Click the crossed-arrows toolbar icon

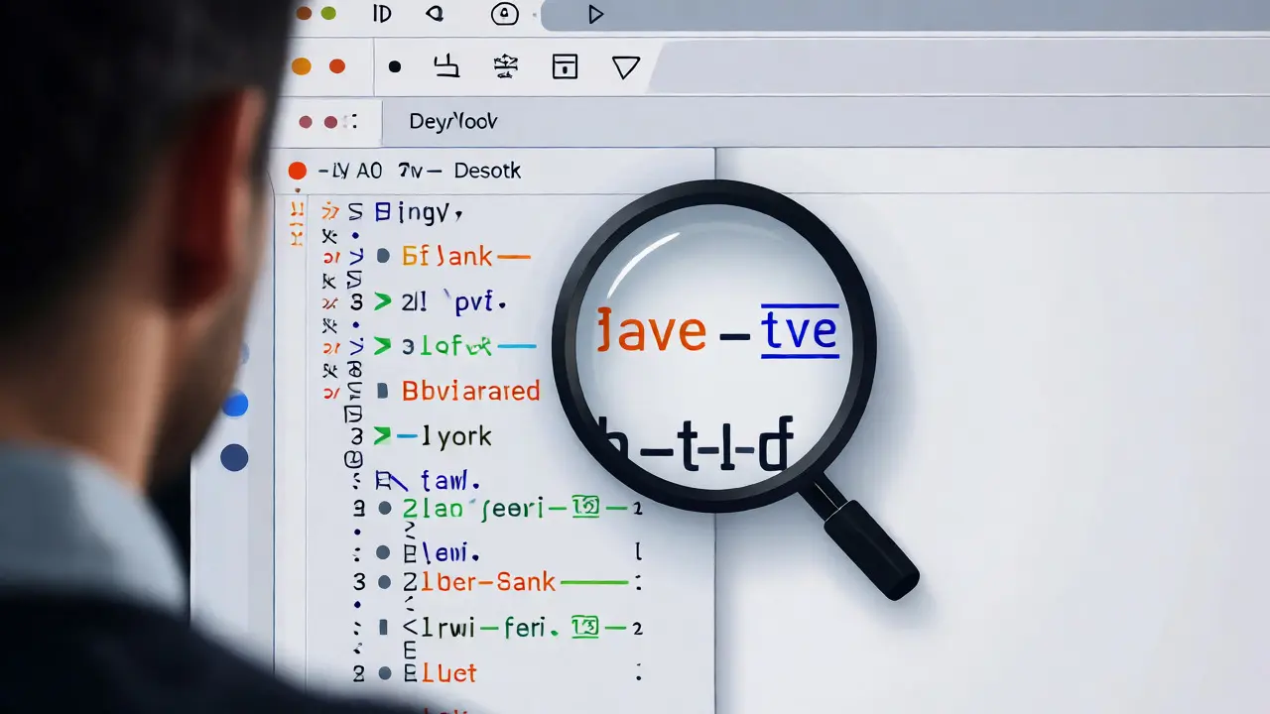[506, 66]
